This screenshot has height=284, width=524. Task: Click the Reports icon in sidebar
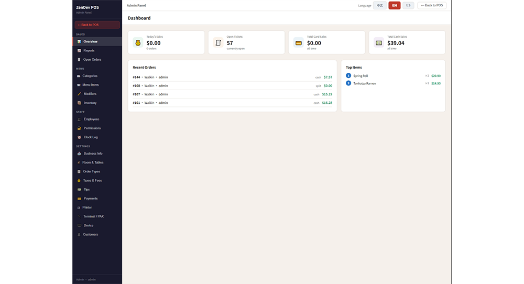[79, 50]
